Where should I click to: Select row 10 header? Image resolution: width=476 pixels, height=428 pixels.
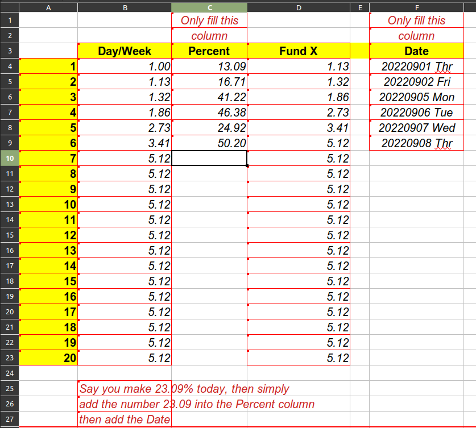(10, 158)
